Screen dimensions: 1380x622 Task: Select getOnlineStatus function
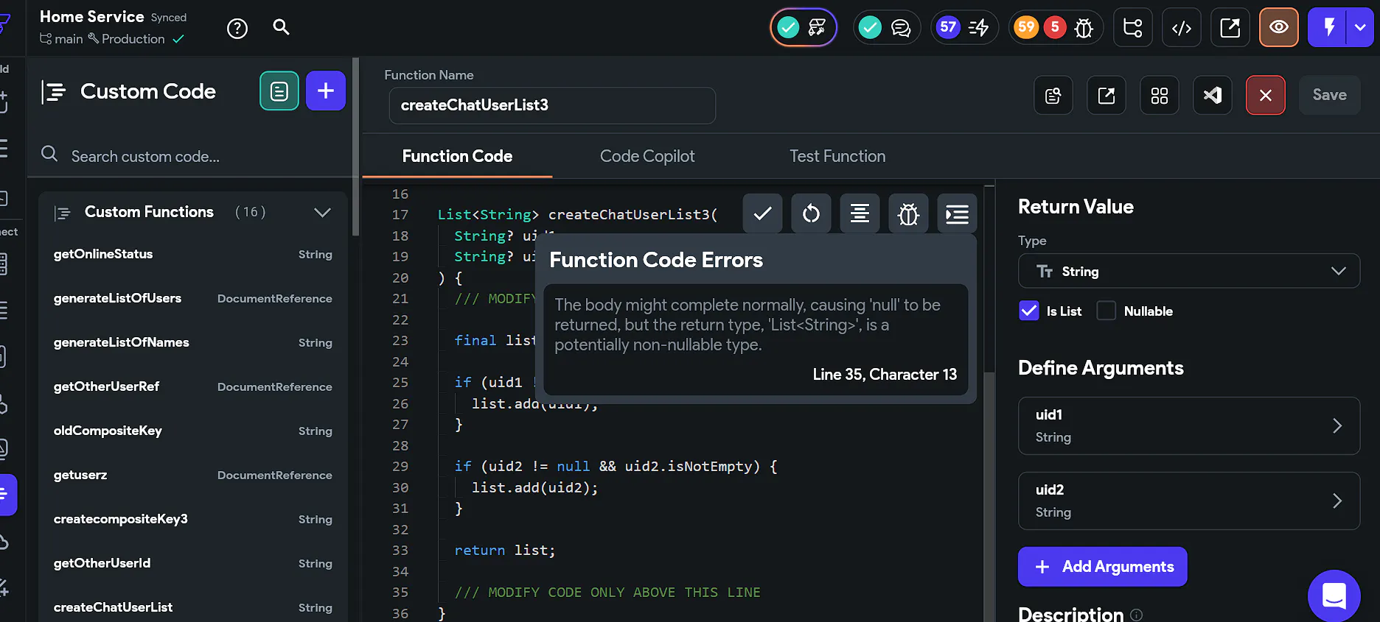point(193,254)
